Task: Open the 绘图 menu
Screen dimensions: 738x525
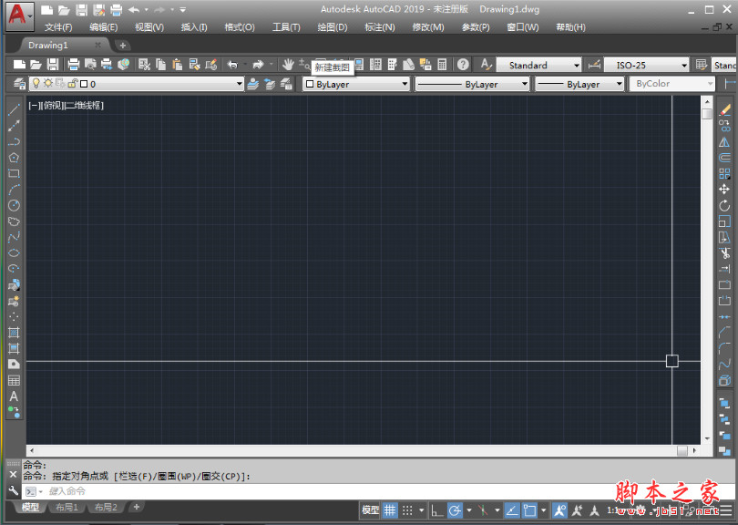Action: (x=333, y=26)
